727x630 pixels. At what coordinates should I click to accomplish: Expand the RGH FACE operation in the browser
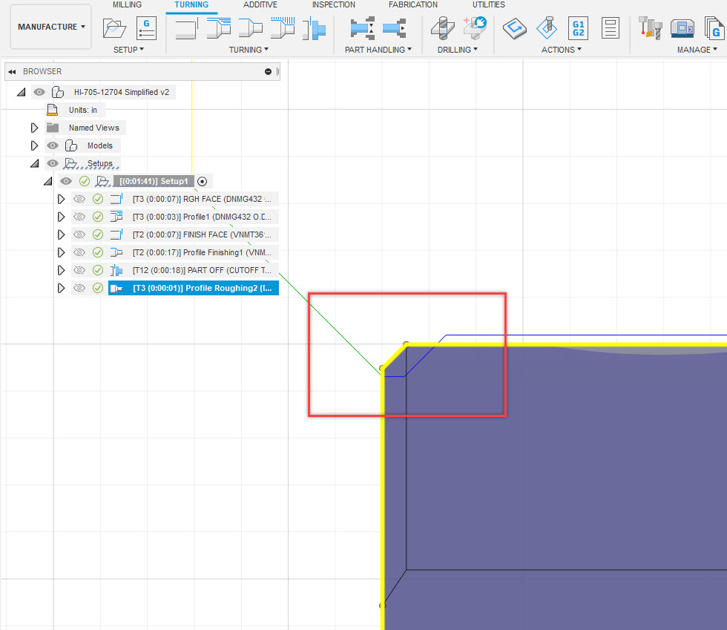click(x=62, y=199)
